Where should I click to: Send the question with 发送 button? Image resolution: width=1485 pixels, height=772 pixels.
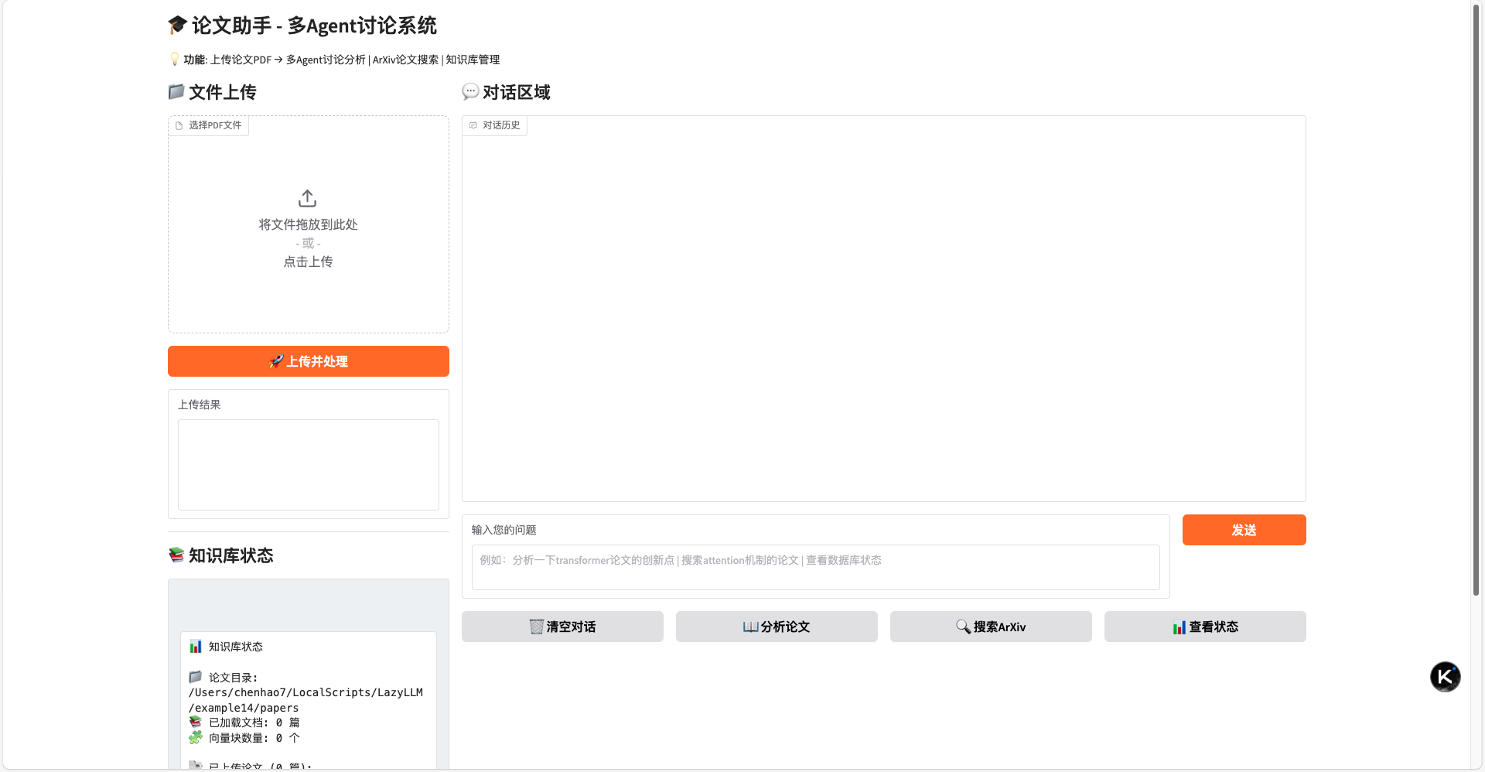pyautogui.click(x=1244, y=530)
